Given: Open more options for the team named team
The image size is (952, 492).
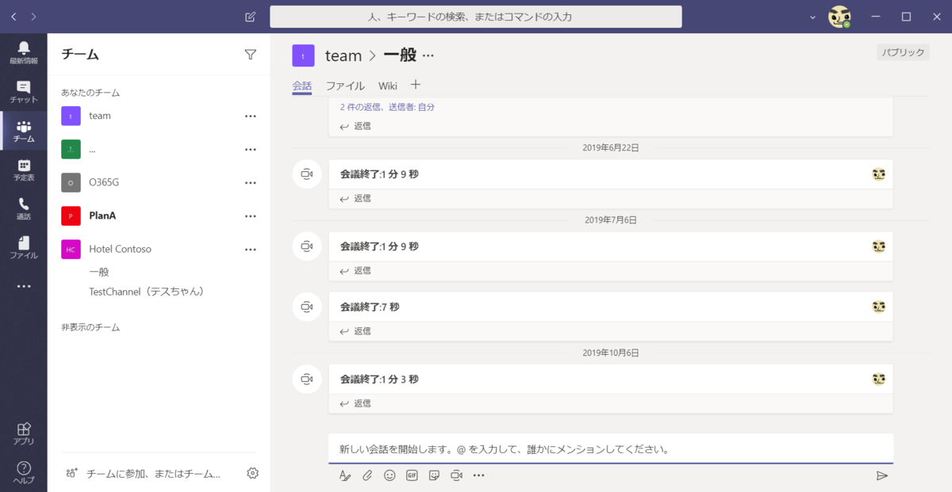Looking at the screenshot, I should click(x=250, y=116).
